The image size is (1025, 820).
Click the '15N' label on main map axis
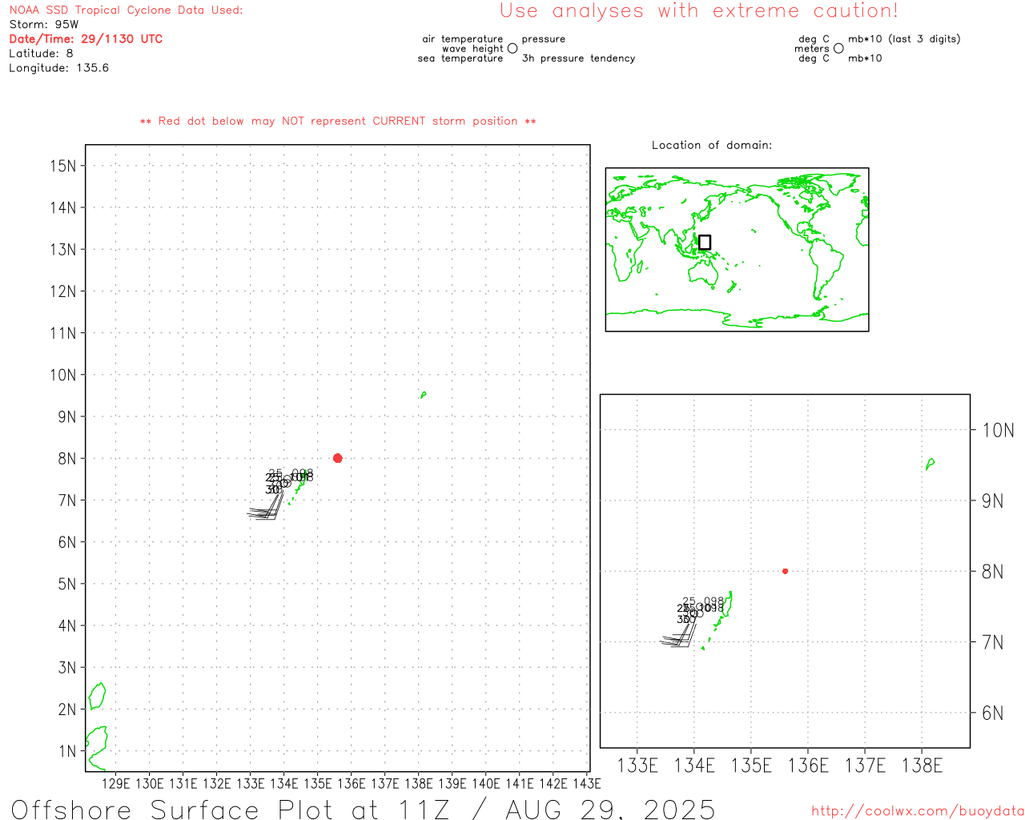tap(63, 166)
